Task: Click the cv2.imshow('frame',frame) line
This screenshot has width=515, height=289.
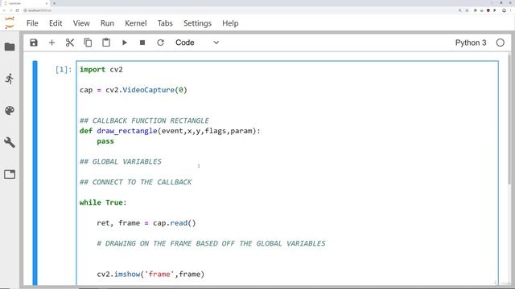Action: pyautogui.click(x=150, y=274)
